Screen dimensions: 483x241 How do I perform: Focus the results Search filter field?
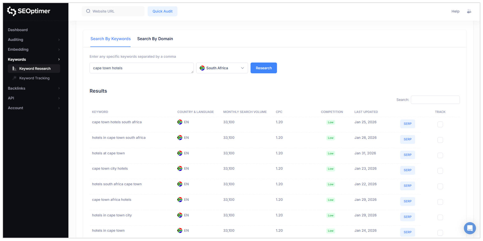[x=435, y=100]
